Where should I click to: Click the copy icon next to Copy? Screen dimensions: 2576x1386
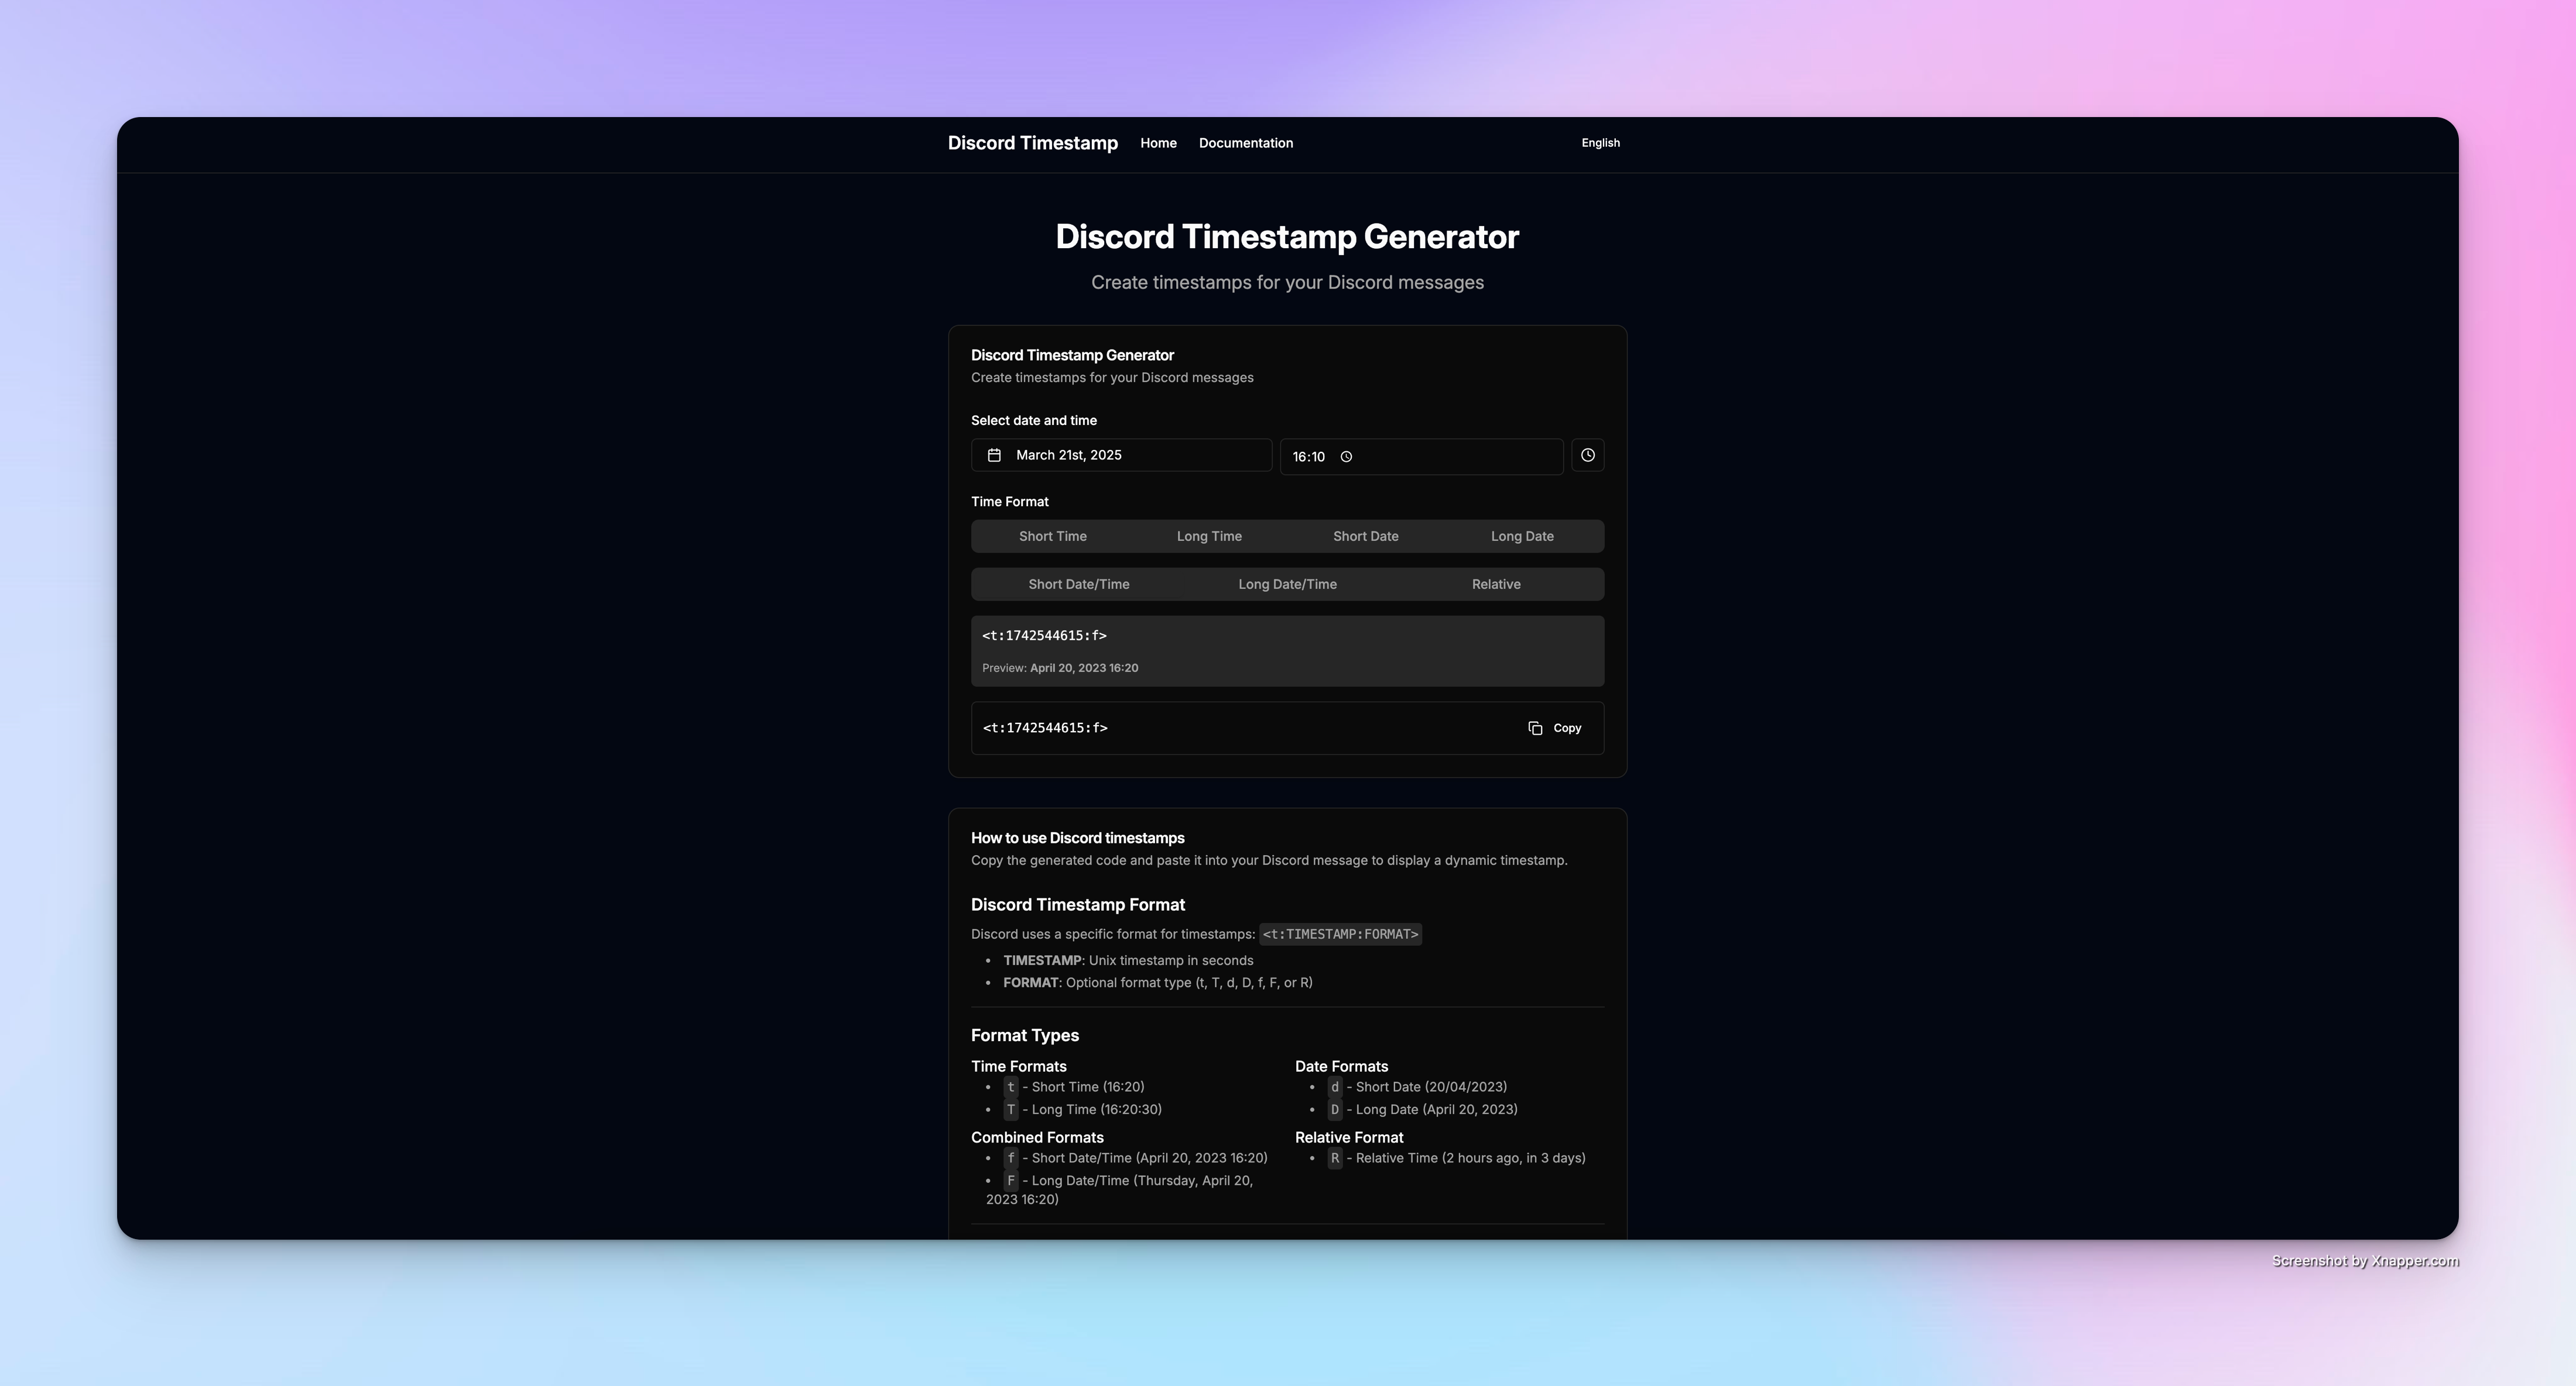click(x=1535, y=728)
